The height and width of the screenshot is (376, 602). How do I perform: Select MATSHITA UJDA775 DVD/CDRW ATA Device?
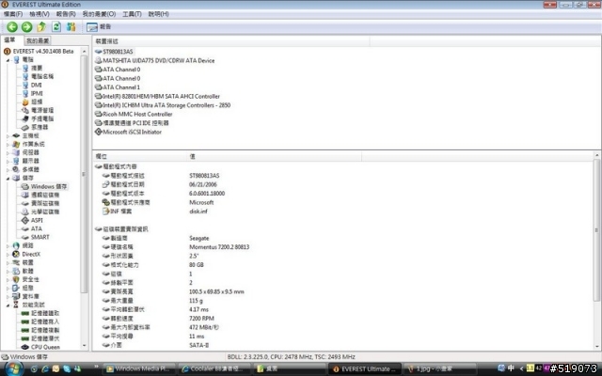(159, 60)
